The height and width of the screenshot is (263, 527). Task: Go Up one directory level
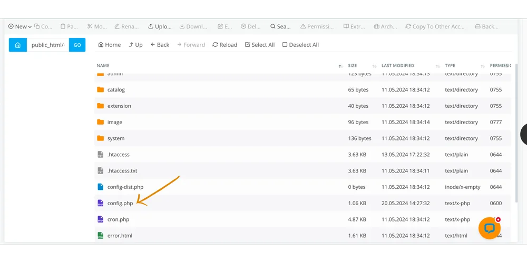pyautogui.click(x=135, y=45)
